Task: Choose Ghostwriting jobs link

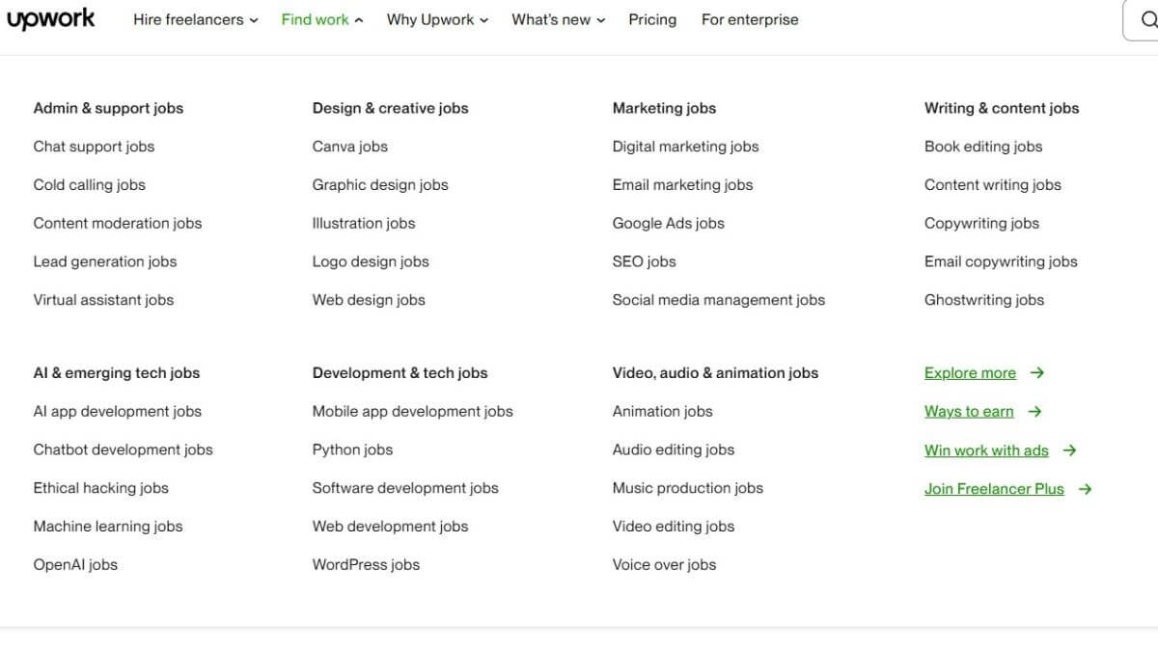Action: (x=984, y=300)
